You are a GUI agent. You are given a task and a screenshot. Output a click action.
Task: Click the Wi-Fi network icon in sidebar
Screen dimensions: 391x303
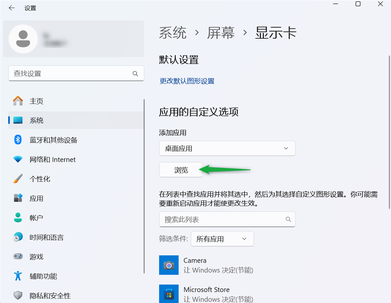pos(18,159)
